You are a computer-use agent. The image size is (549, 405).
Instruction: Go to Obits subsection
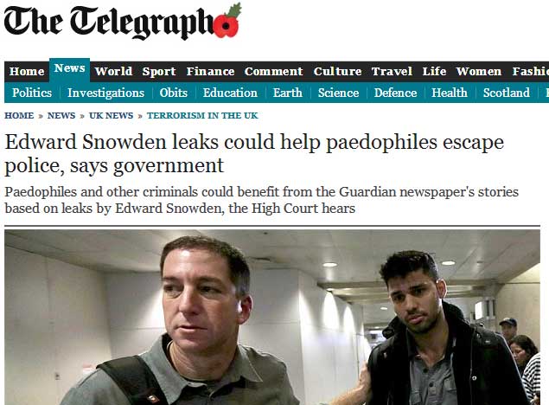pos(173,93)
